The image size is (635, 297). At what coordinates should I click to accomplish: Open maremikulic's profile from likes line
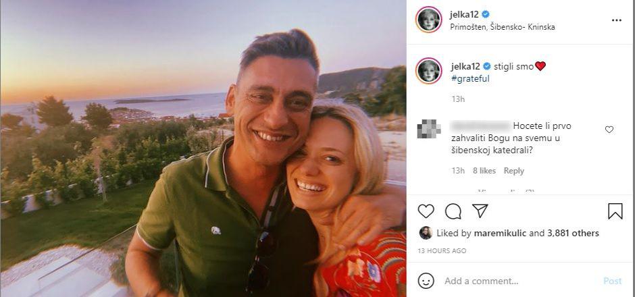(497, 234)
